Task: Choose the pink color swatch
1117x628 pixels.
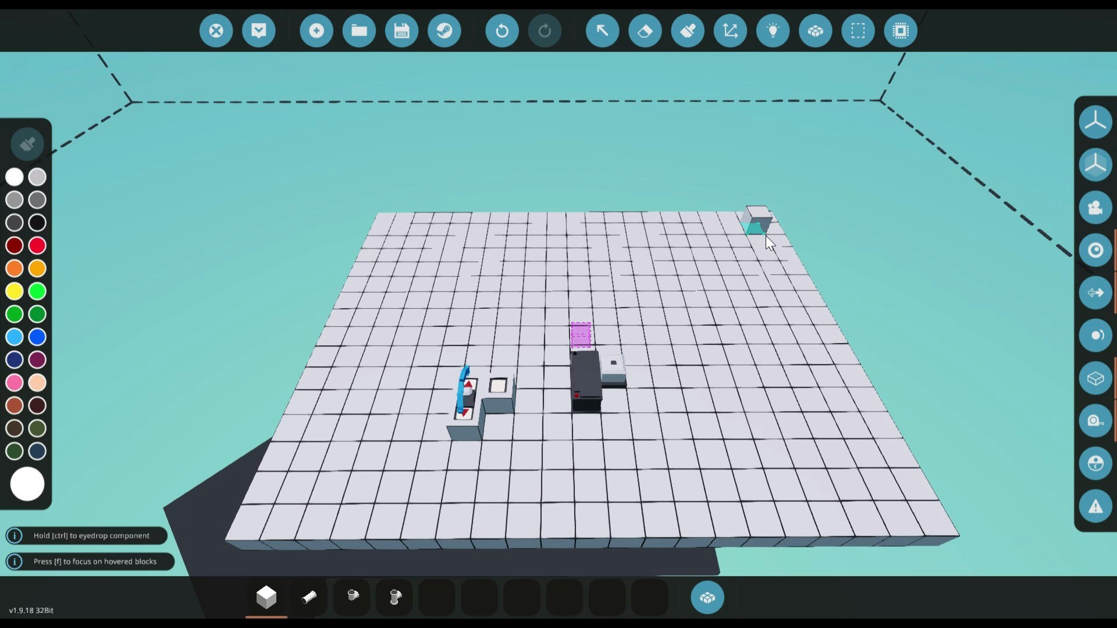Action: point(15,383)
